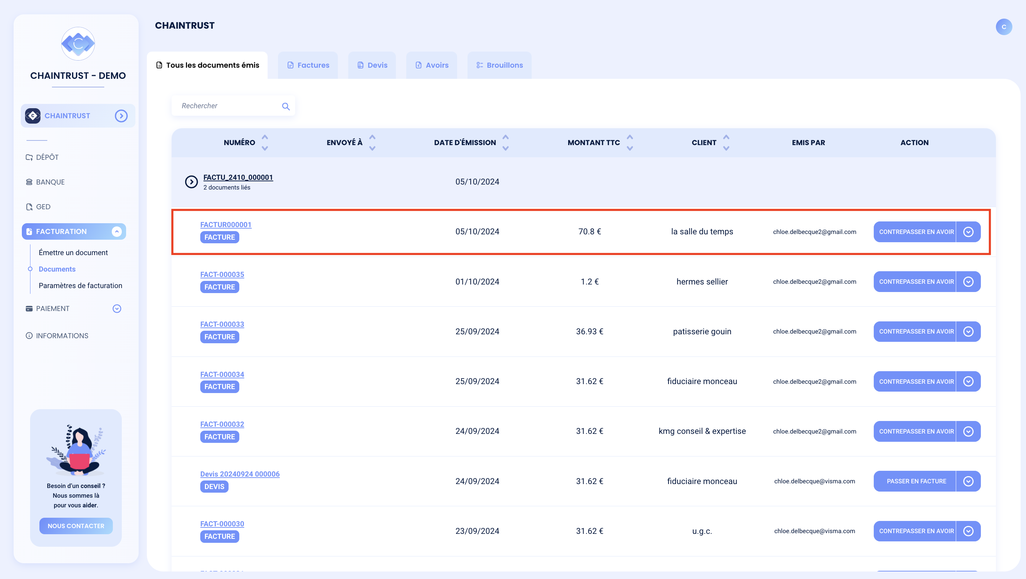Select Documents submenu item

(x=57, y=269)
